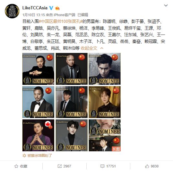
Task: Click the crown membership icon
Action: coord(57,8)
